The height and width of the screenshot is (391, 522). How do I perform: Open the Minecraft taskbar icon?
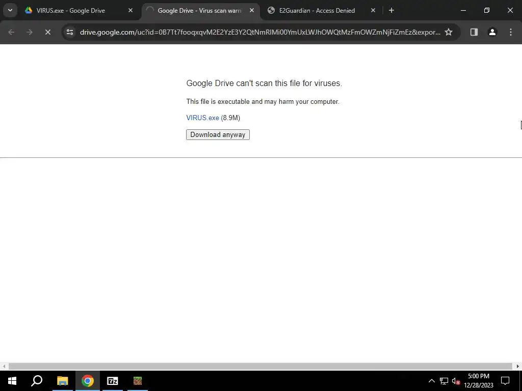click(x=138, y=381)
